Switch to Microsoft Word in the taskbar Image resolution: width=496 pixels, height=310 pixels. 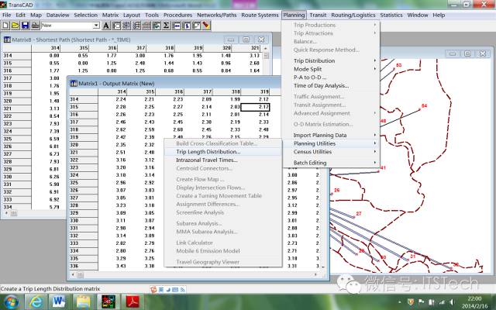point(59,301)
